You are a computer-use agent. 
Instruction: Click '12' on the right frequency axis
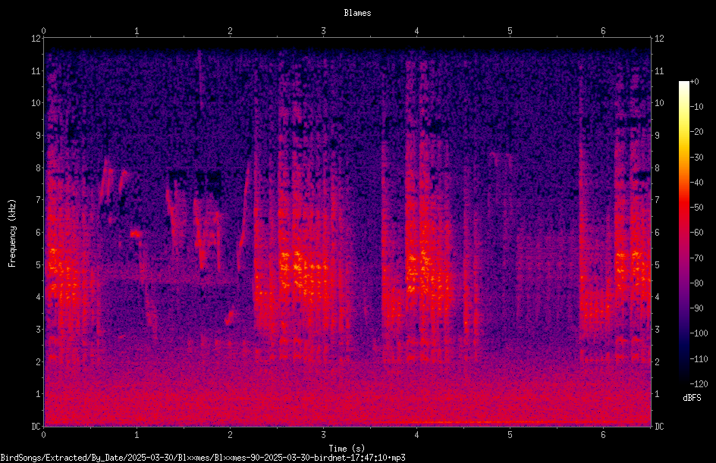[x=659, y=39]
